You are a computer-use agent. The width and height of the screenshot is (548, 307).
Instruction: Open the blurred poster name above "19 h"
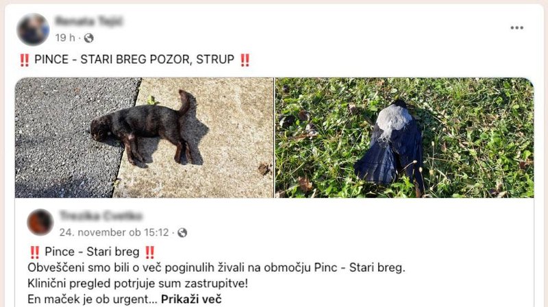(x=89, y=22)
